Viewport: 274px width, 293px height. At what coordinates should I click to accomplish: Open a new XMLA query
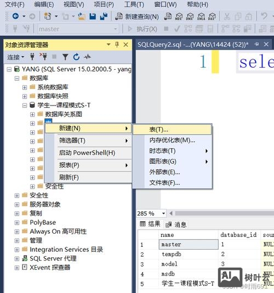click(x=201, y=16)
